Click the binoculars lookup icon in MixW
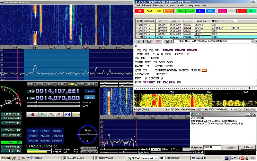This screenshot has width=257, height=161. click(x=139, y=42)
